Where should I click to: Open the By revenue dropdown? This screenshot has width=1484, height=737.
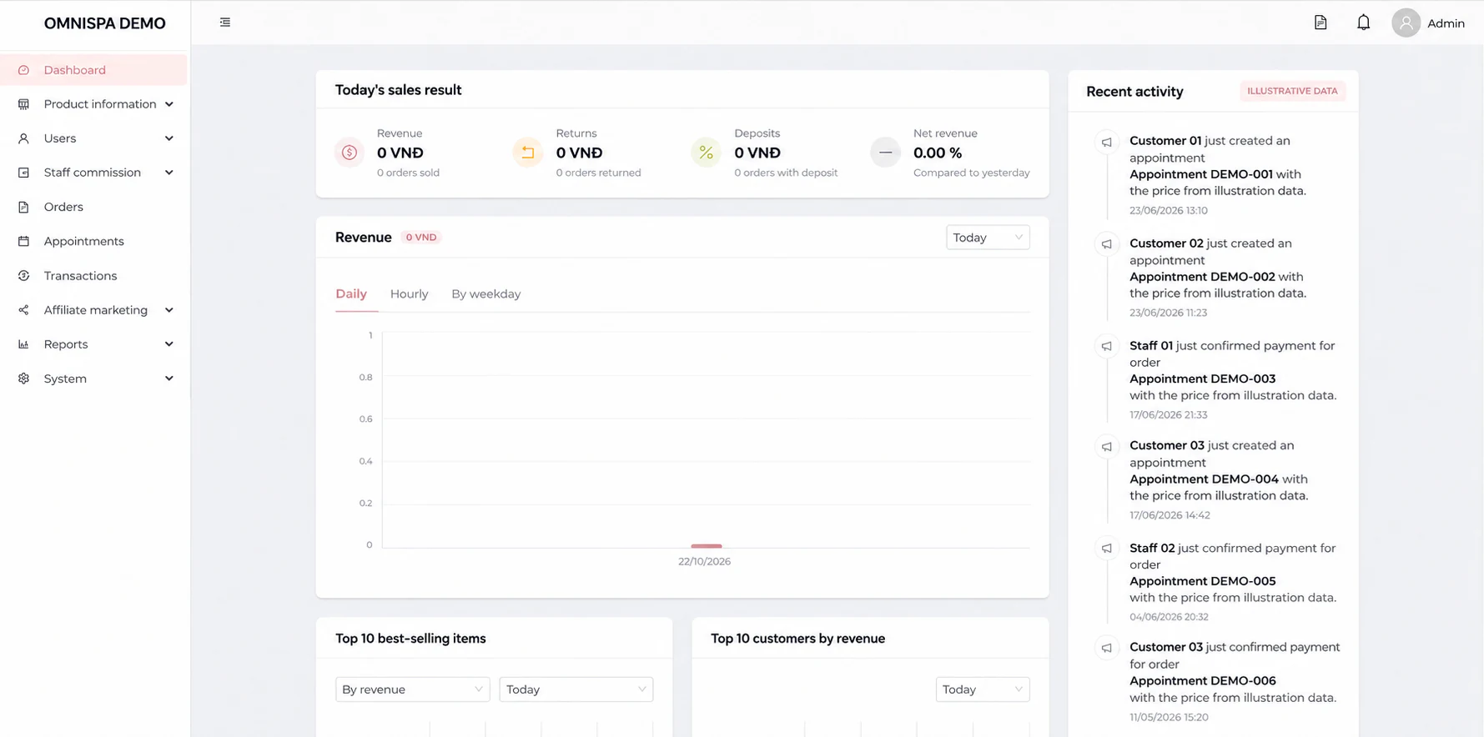pyautogui.click(x=412, y=689)
